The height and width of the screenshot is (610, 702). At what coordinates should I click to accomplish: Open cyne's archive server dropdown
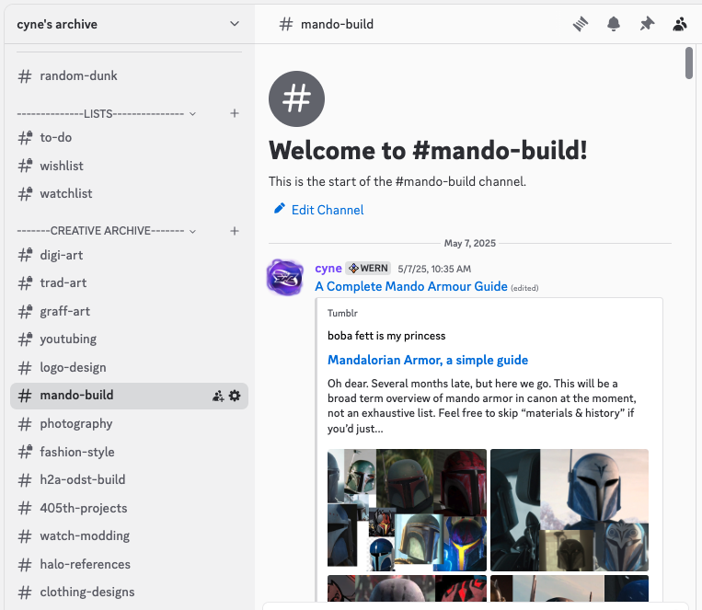(130, 24)
